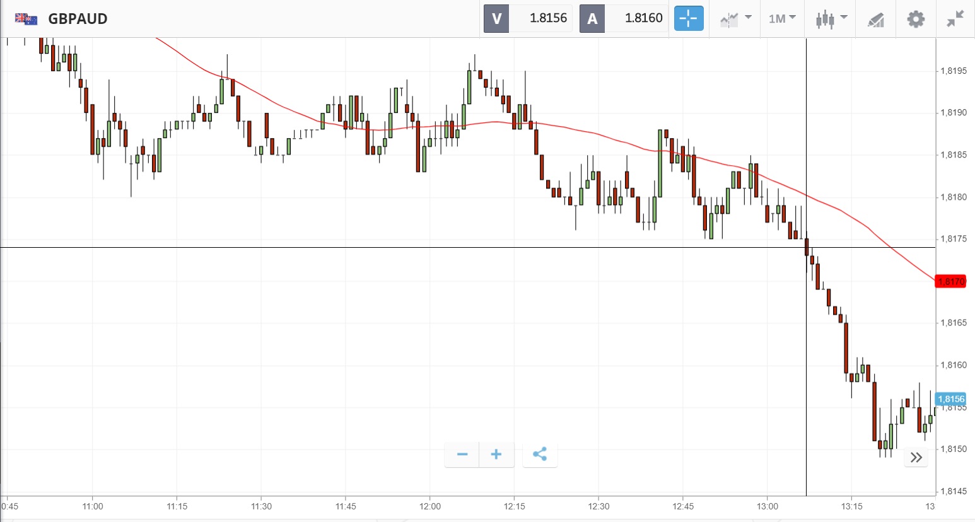Click the red 1.8170 moving average label
The width and height of the screenshot is (975, 522).
(950, 281)
